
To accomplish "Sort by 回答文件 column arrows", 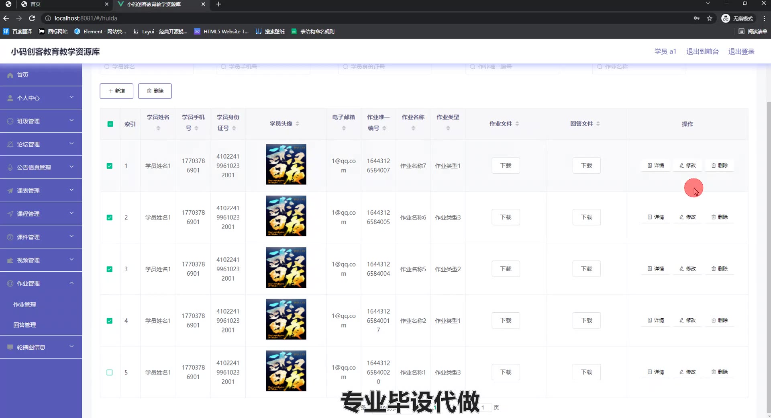I will coord(598,124).
